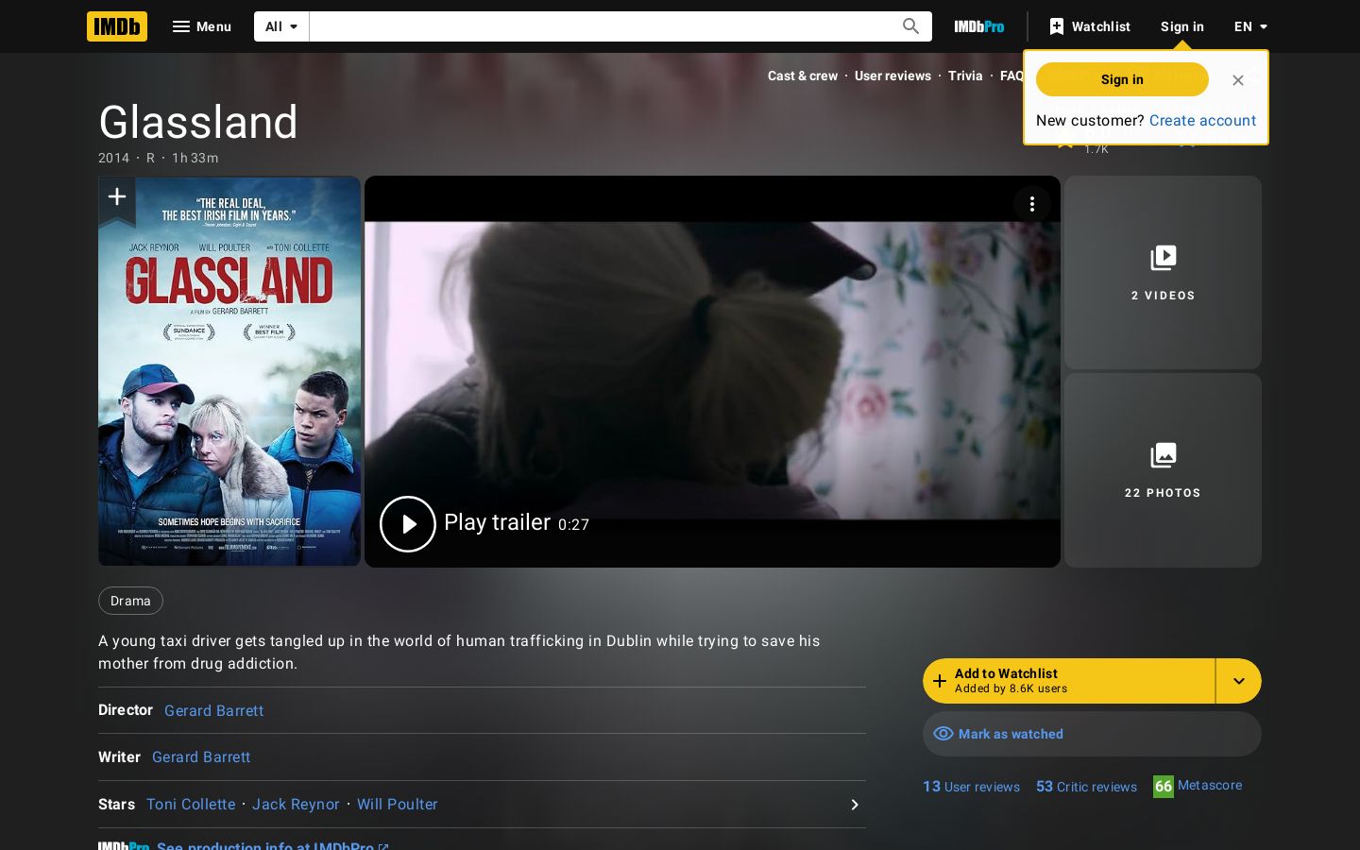
Task: Open the User reviews tab
Action: coord(892,76)
